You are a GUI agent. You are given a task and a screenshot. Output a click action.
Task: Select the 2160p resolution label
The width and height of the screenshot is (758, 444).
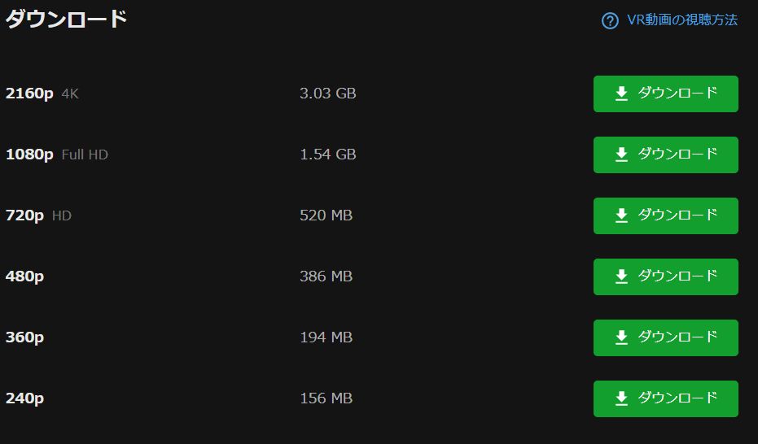click(x=29, y=94)
